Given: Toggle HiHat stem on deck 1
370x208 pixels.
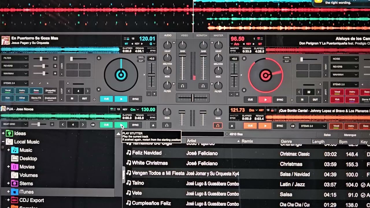Looking at the screenshot, I should (x=22, y=98).
